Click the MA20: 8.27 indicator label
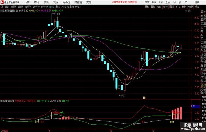Image resolution: width=206 pixels, height=132 pixels. click(x=46, y=11)
